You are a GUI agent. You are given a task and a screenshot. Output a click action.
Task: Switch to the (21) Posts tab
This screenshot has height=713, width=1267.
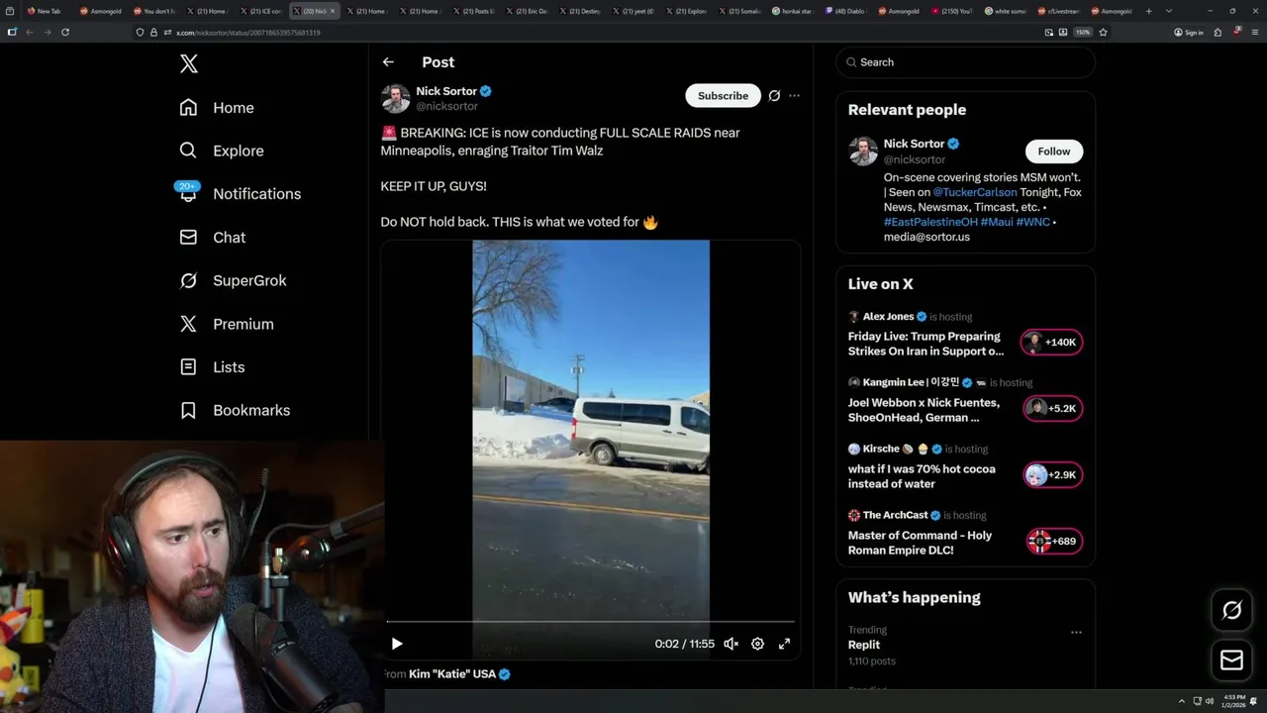474,11
